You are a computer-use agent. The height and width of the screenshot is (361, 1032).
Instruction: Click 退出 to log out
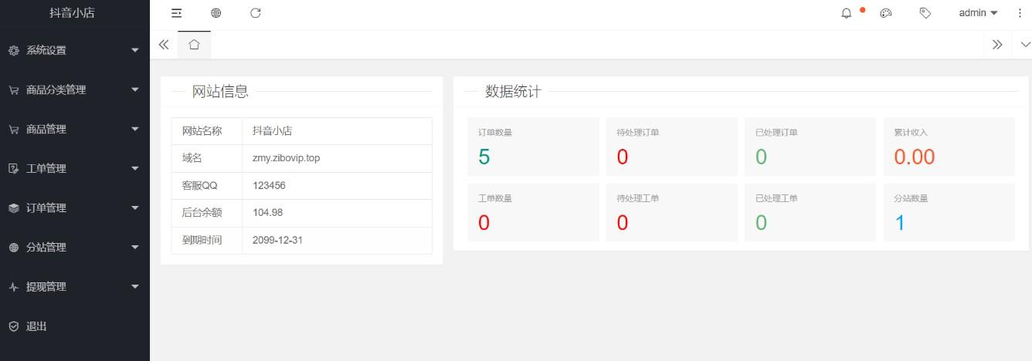coord(37,326)
